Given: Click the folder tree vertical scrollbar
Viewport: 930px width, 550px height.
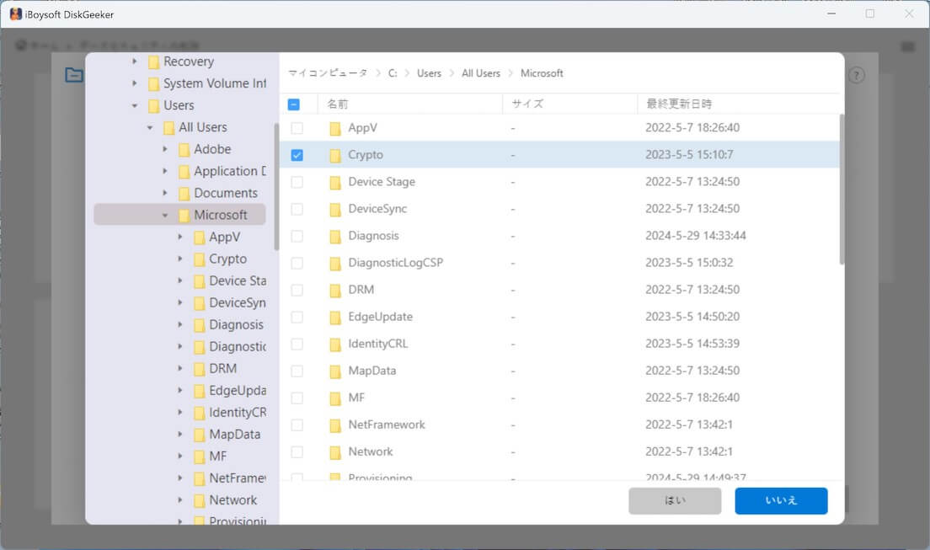Looking at the screenshot, I should [x=276, y=187].
